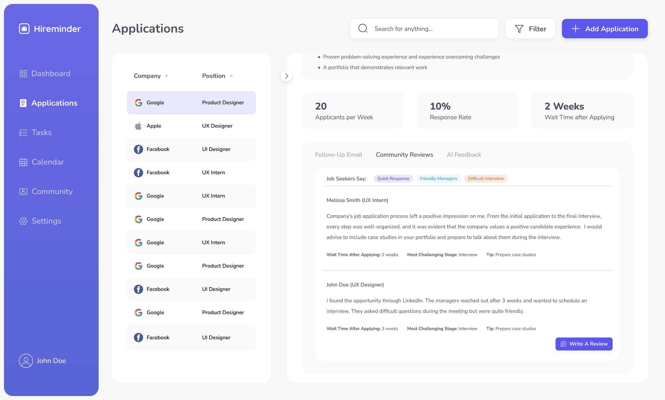665x400 pixels.
Task: Open Settings via gear icon
Action: coord(23,221)
